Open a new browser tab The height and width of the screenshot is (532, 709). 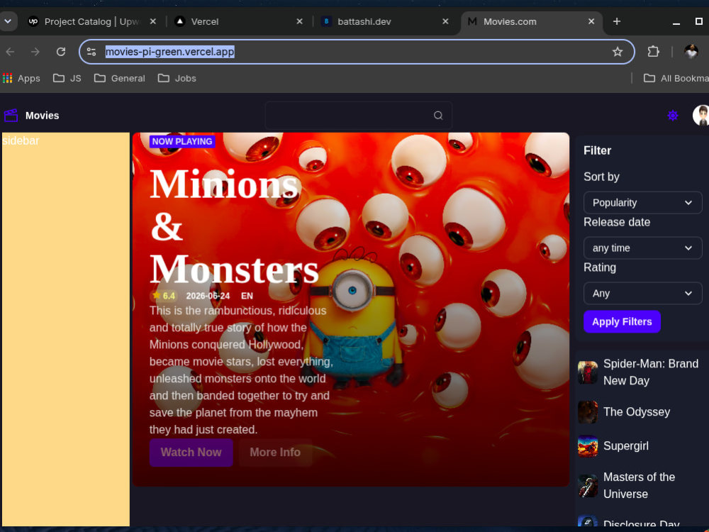[616, 21]
